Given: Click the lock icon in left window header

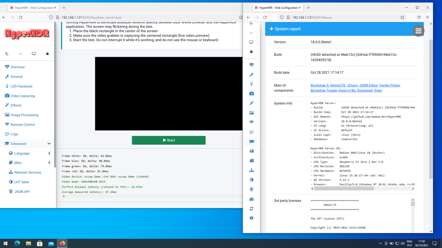Looking at the screenshot, I should (47, 54).
